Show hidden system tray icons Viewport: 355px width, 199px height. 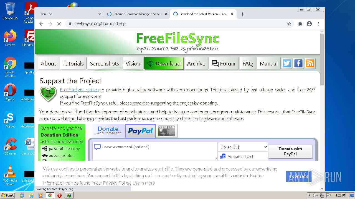309,195
